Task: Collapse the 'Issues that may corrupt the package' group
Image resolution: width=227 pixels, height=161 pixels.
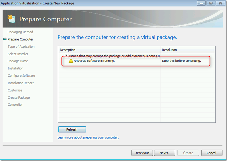Action: (66, 56)
